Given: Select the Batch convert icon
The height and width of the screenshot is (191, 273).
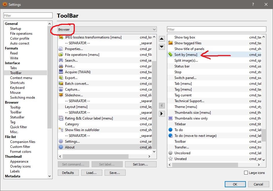Looking at the screenshot, I should tap(61, 84).
